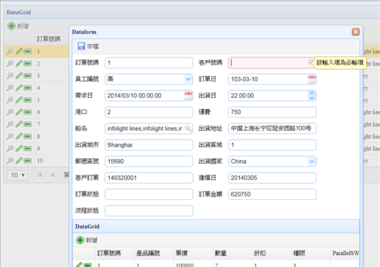Expand the 出貨國家 China dropdown
The height and width of the screenshot is (267, 380).
311,162
